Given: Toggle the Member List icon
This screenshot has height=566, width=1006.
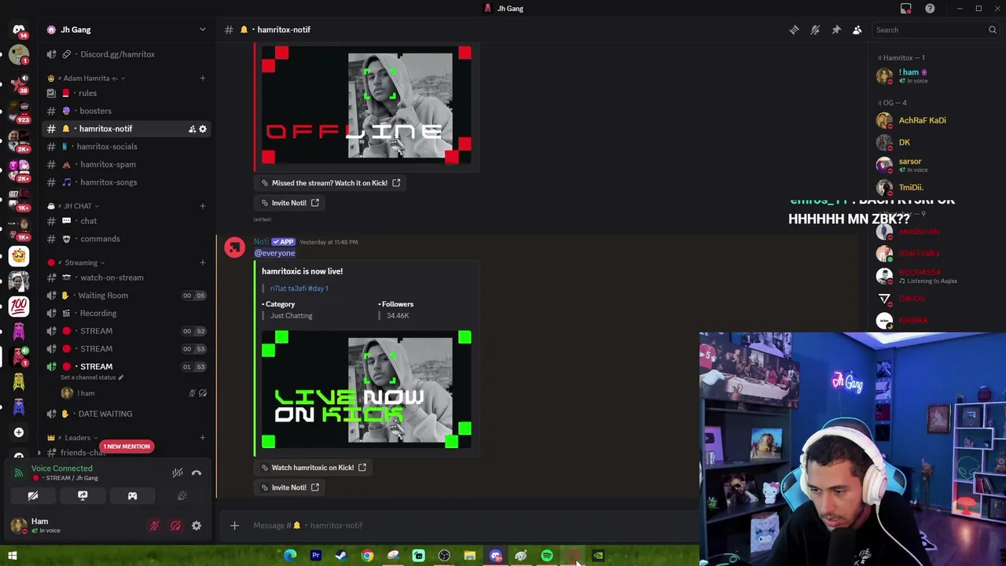Looking at the screenshot, I should pos(857,30).
